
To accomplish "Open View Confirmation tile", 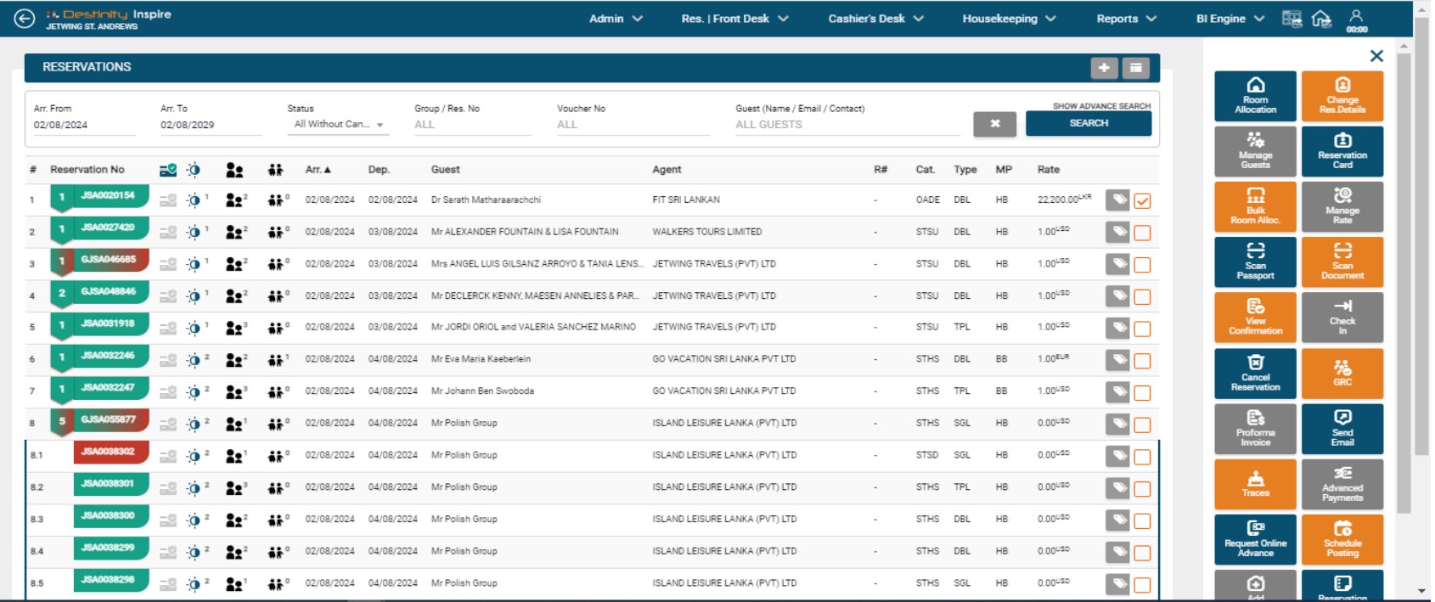I will click(x=1255, y=318).
